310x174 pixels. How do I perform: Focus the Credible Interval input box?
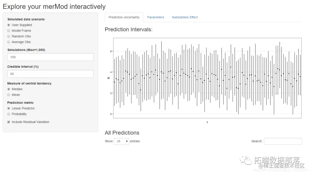tap(50, 74)
